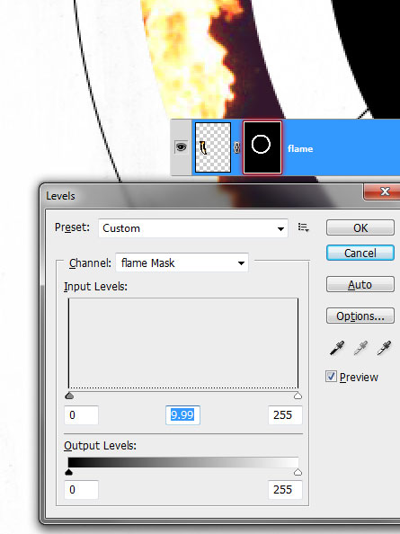
Task: Confirm levels with the OK button
Action: pos(360,227)
